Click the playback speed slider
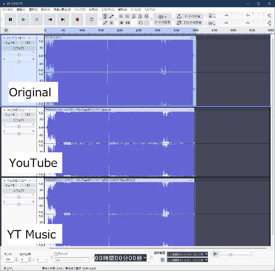This screenshot has height=271, width=275. (236, 255)
